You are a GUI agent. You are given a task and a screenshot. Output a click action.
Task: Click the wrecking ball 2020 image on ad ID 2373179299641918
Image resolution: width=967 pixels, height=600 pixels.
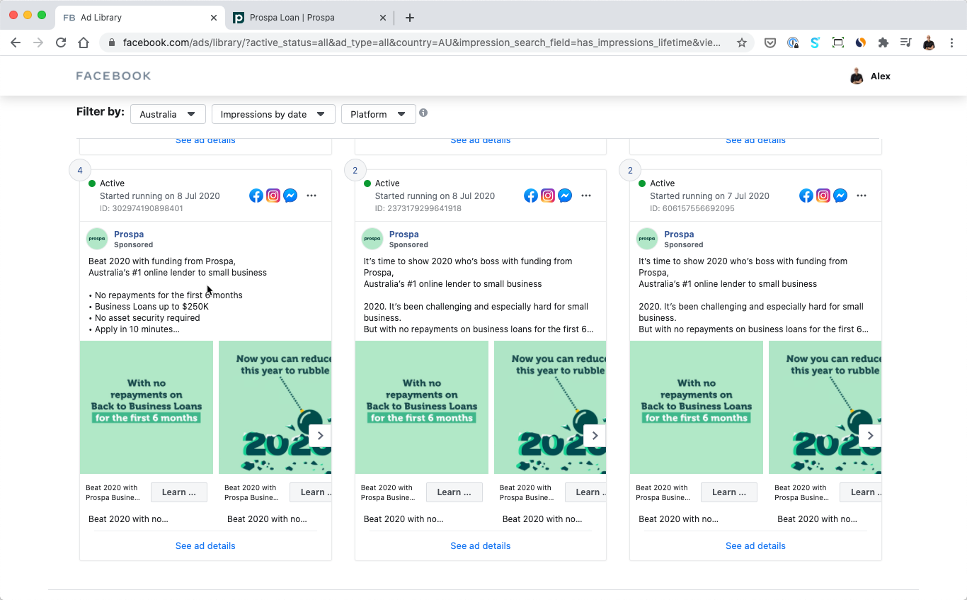(x=550, y=407)
